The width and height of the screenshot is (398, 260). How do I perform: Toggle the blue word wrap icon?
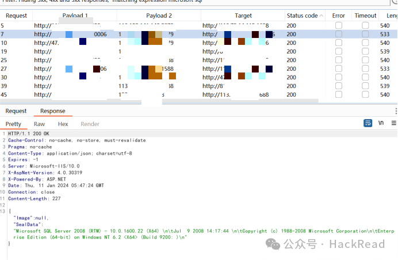point(368,123)
